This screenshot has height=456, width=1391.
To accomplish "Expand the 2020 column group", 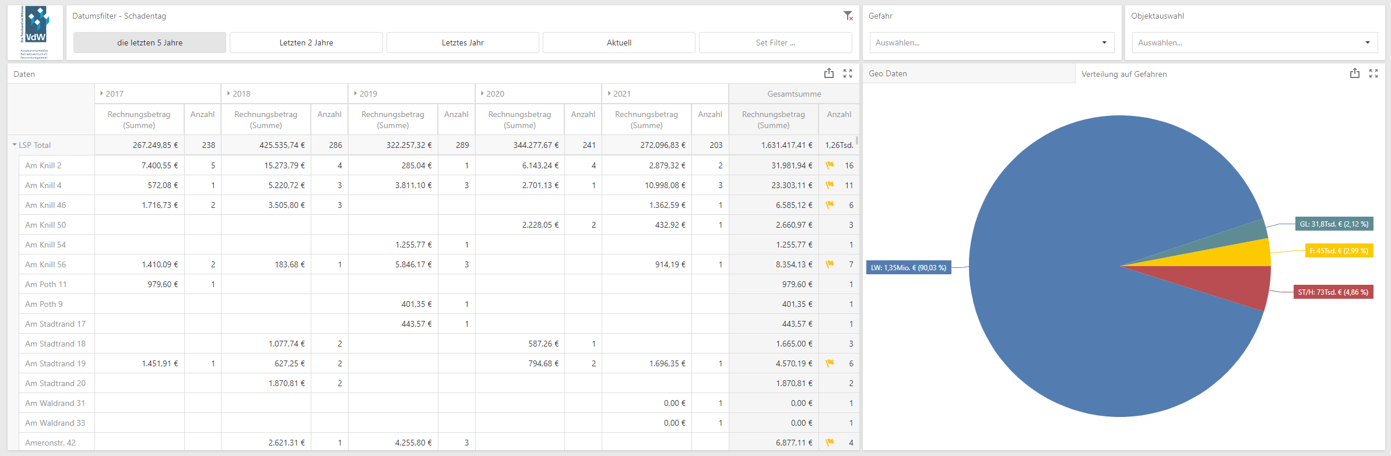I will (x=482, y=93).
